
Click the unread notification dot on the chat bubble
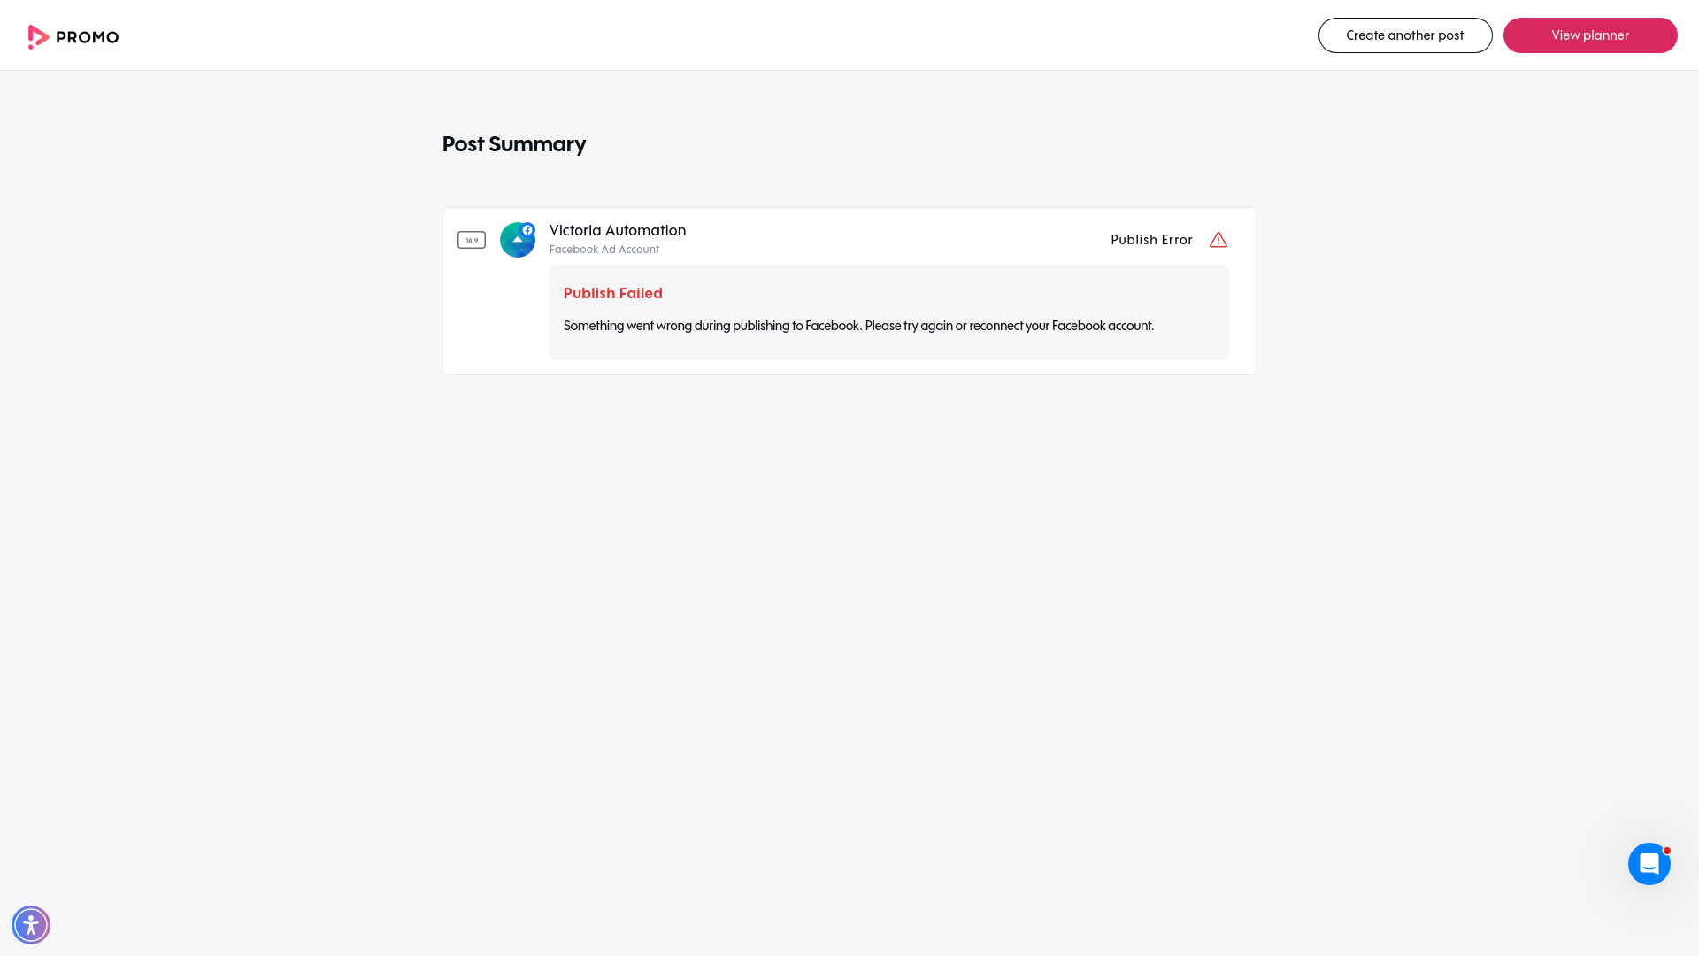(1667, 851)
